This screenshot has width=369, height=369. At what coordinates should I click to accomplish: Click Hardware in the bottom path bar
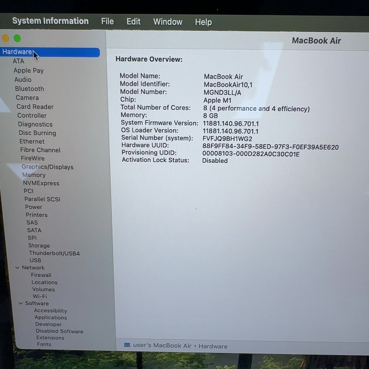click(213, 346)
